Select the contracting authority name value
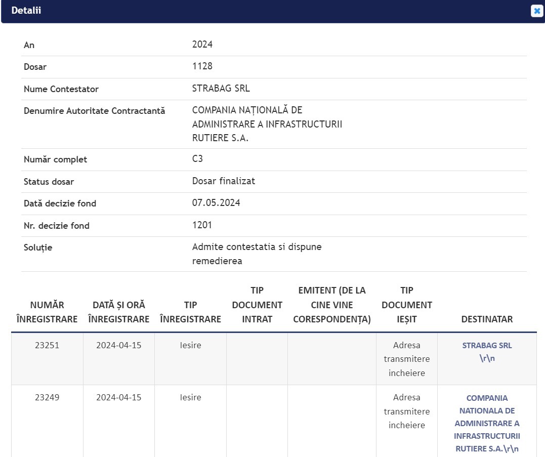 coord(267,124)
